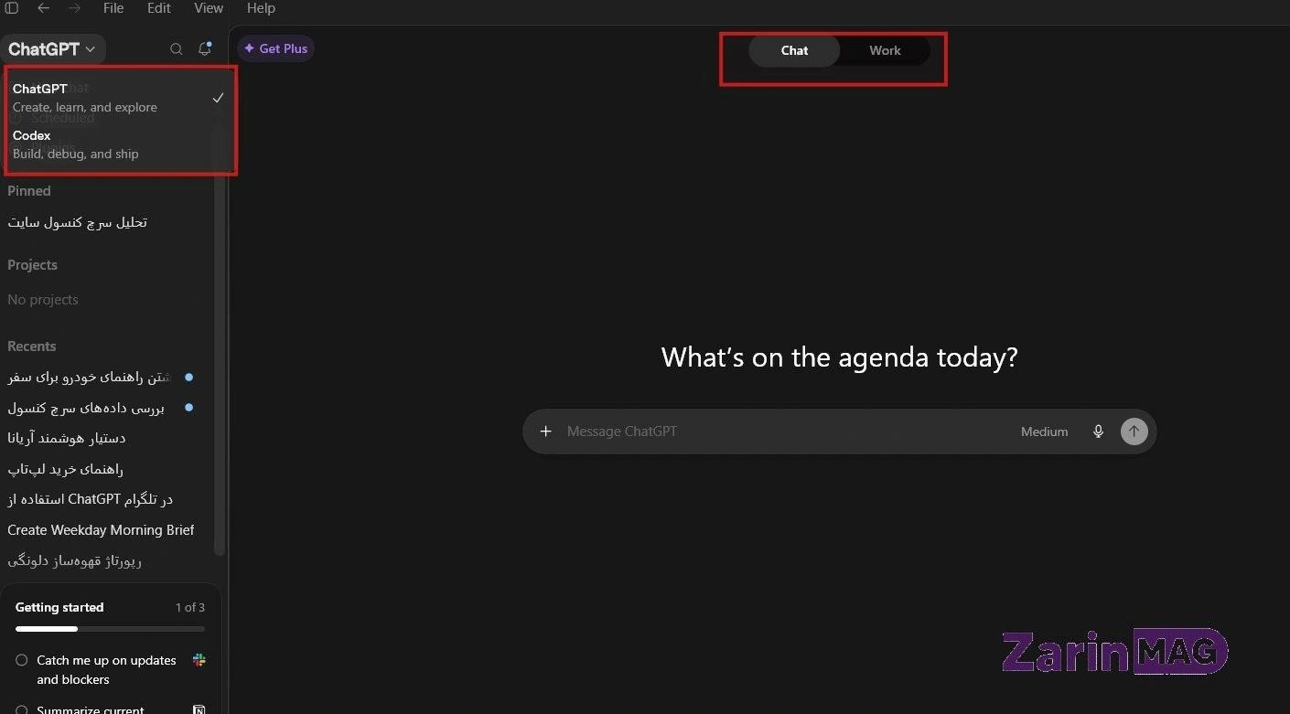The width and height of the screenshot is (1290, 714).
Task: Click the Notion icon beside Summarize current
Action: [199, 709]
